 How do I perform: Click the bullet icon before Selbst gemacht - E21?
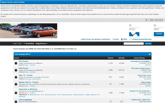[x=29, y=95]
